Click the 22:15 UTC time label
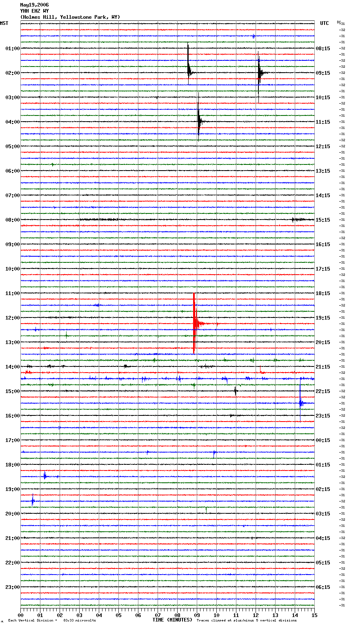 [323, 391]
